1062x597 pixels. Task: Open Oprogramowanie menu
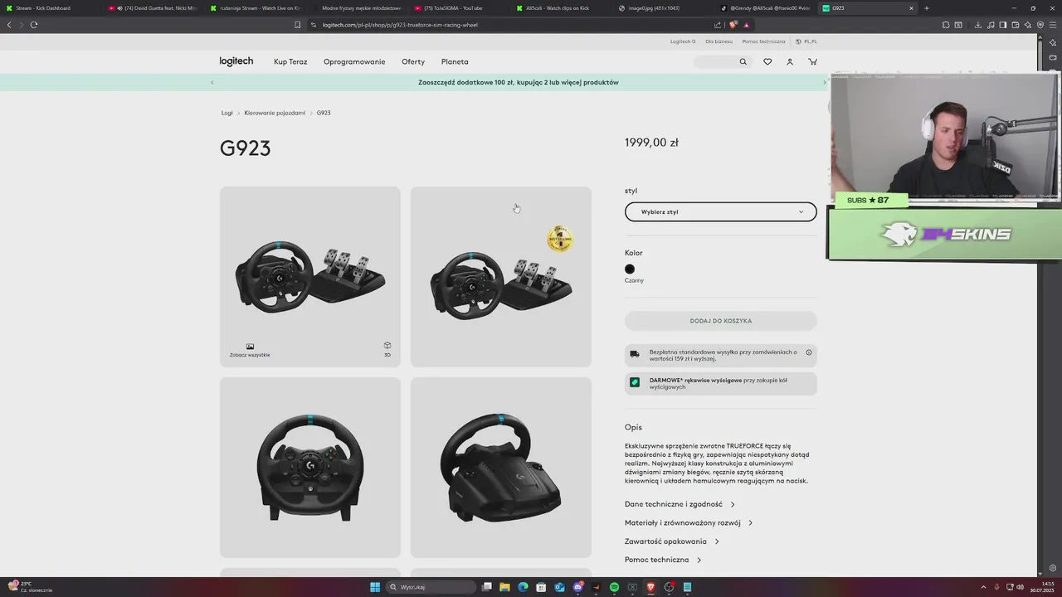click(x=354, y=62)
